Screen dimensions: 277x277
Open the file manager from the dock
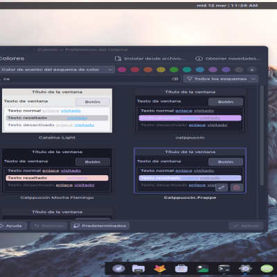(138, 269)
